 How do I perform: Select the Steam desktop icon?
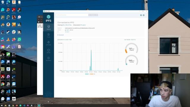pyautogui.click(x=8, y=32)
